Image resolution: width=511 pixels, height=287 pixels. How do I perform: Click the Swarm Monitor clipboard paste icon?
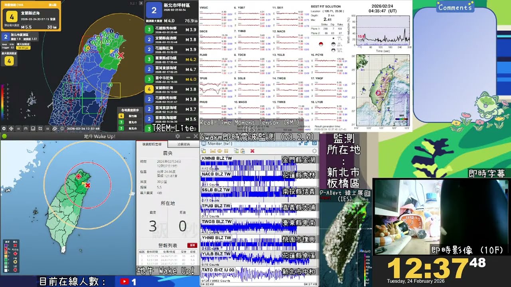coord(242,151)
